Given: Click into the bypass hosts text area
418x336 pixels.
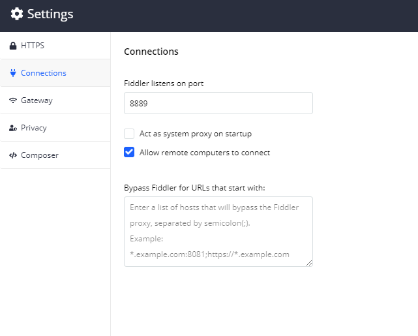Looking at the screenshot, I should [218, 231].
